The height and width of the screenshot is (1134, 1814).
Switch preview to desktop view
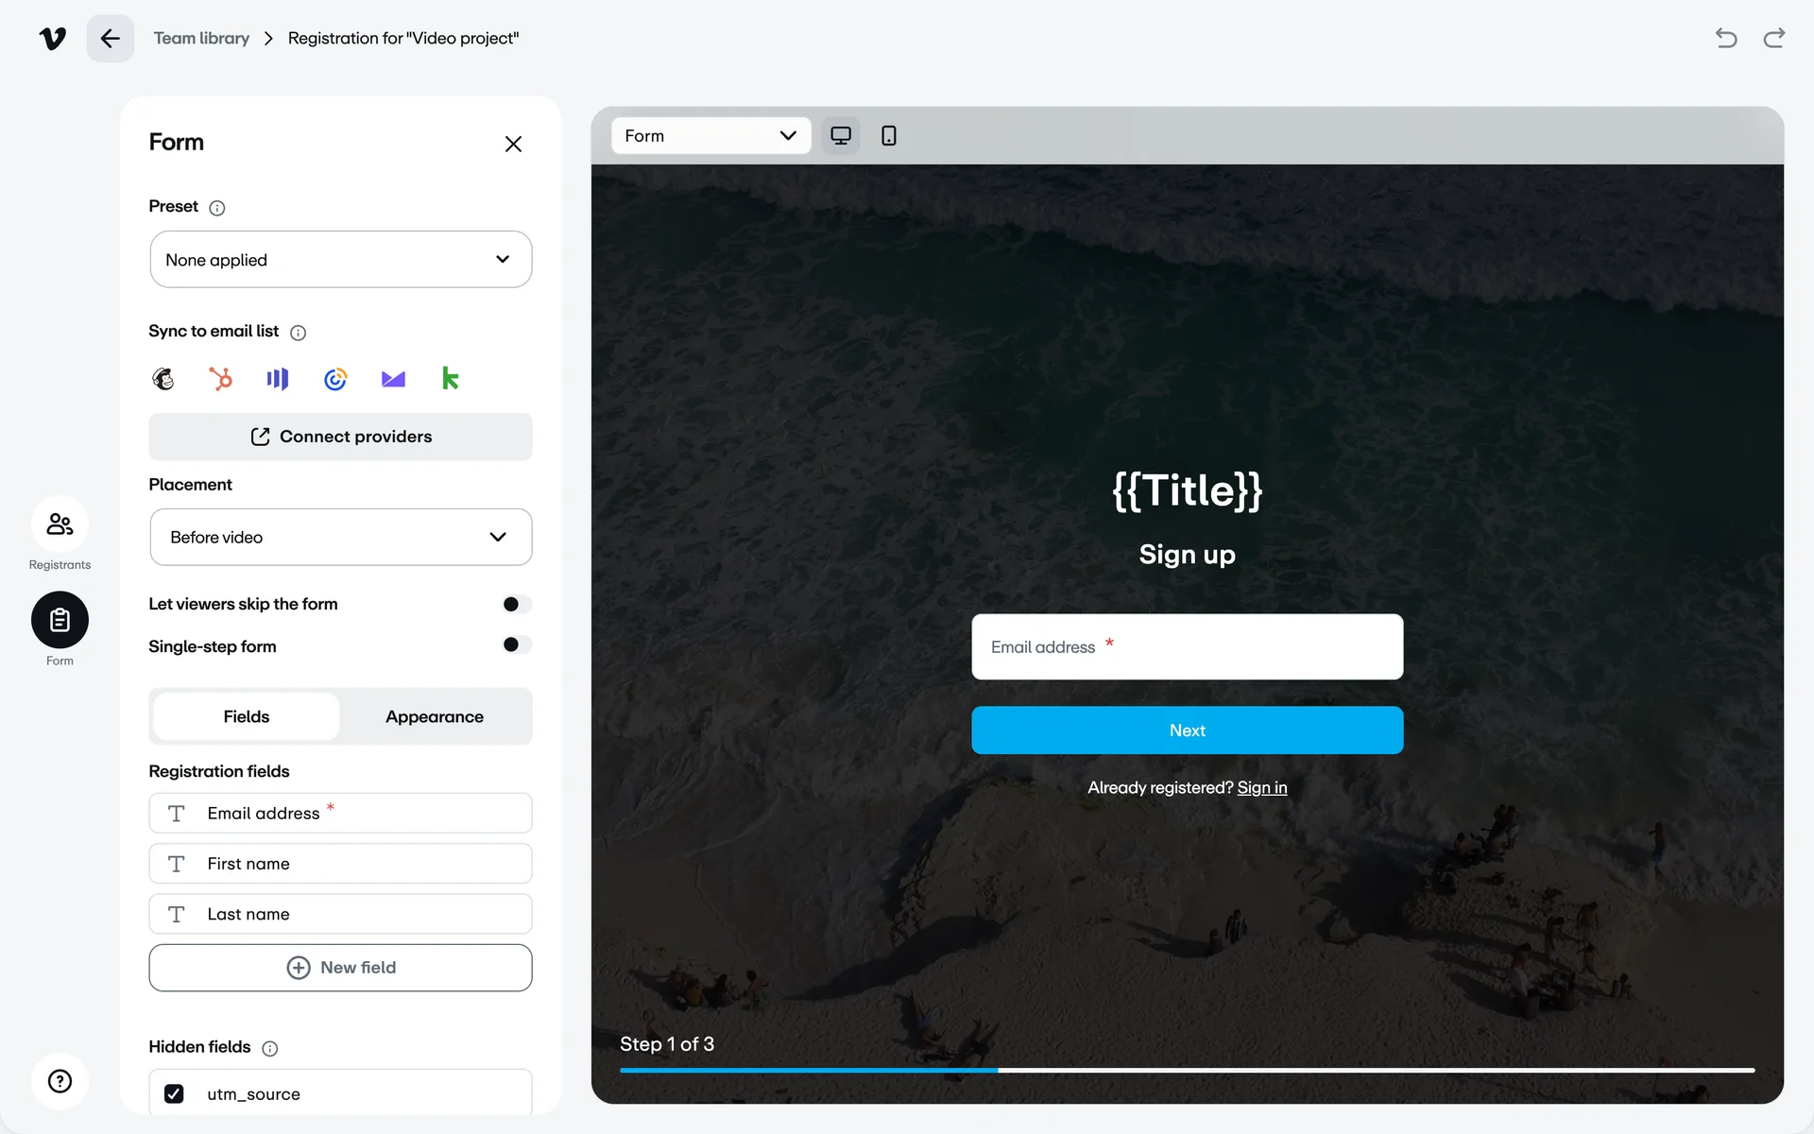tap(840, 136)
